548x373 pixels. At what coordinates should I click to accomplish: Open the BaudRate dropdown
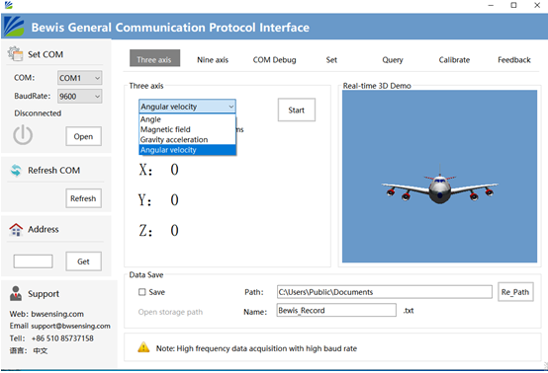tap(80, 97)
